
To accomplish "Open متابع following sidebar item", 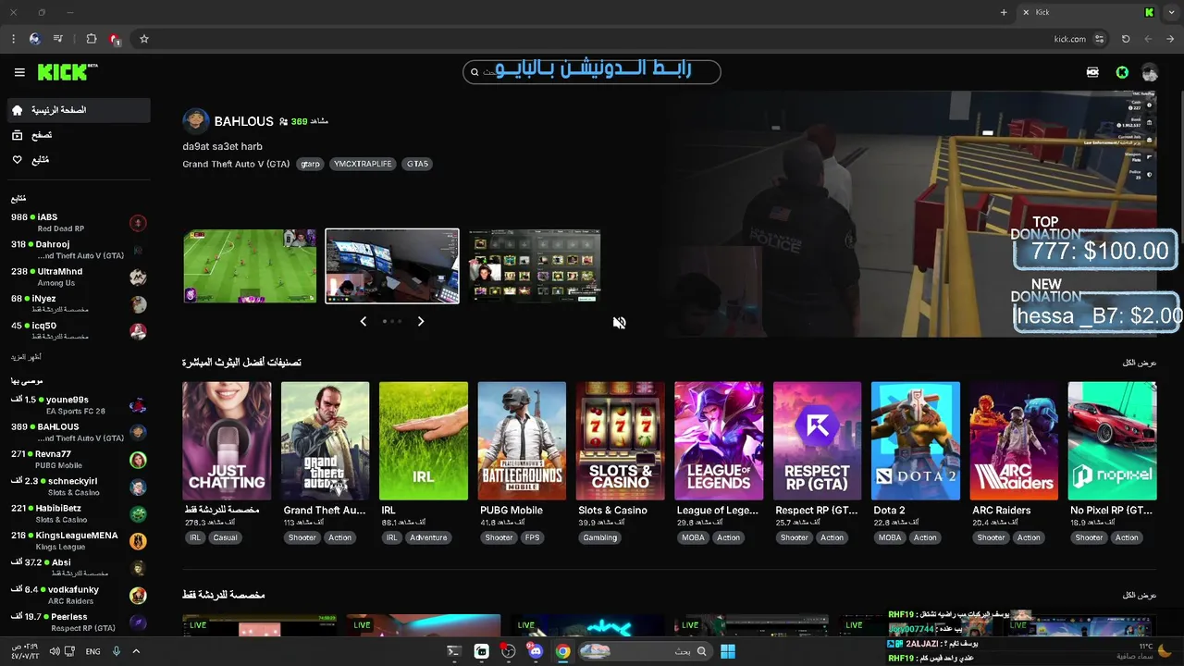I will [x=79, y=160].
